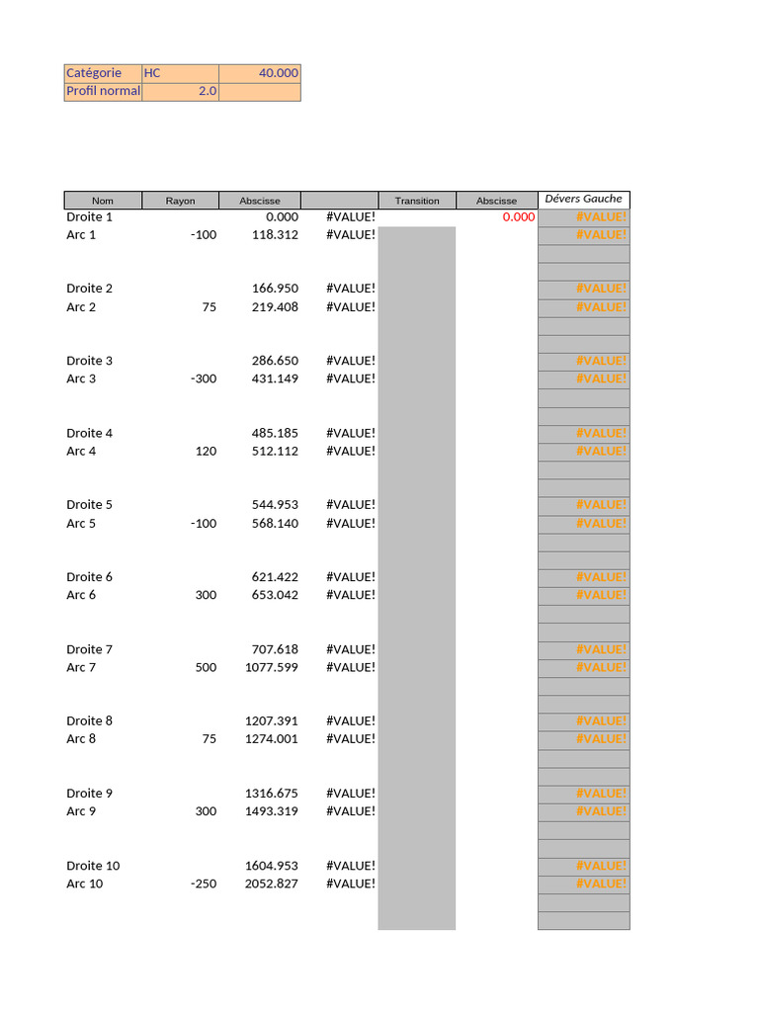Image resolution: width=759 pixels, height=1012 pixels.
Task: Click the Droite 5 name cell
Action: [x=89, y=505]
